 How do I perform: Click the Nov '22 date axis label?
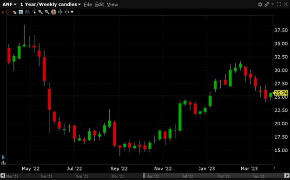point(163,169)
